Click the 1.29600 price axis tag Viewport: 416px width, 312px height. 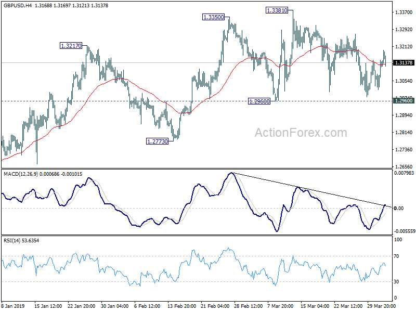click(404, 100)
